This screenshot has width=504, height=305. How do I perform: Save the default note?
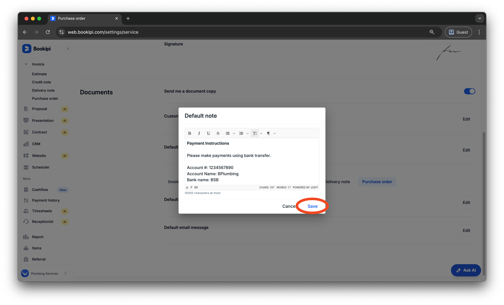pos(313,206)
